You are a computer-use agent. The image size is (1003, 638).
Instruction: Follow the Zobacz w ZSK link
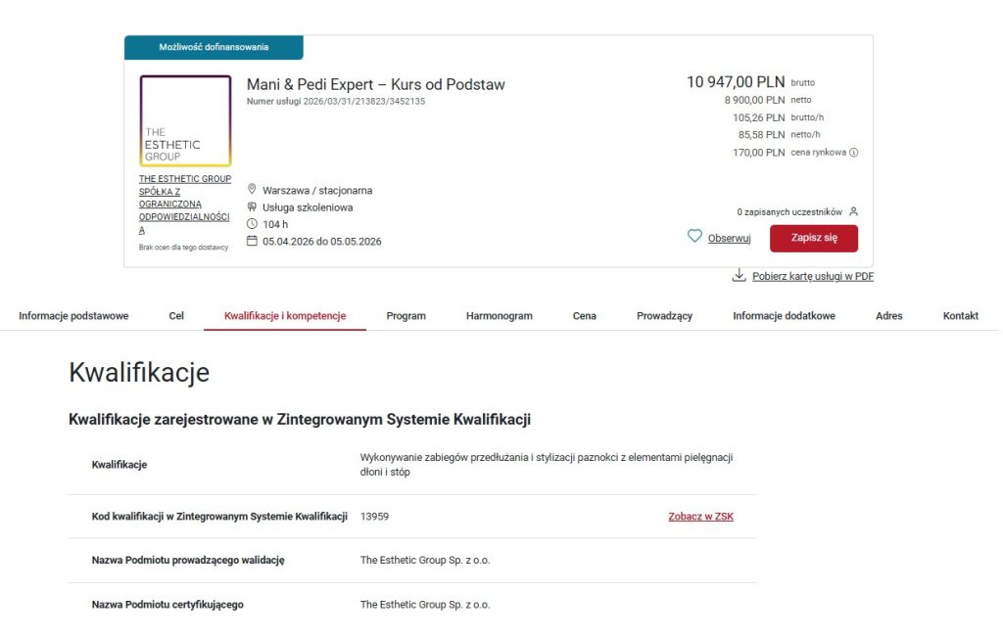click(700, 517)
